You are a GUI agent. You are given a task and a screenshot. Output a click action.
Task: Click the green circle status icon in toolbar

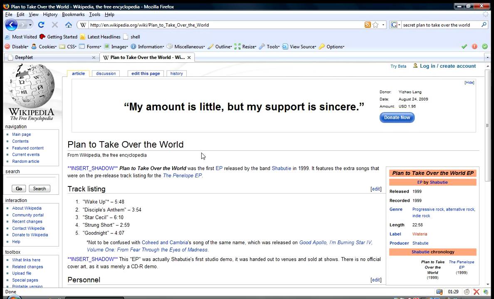(x=485, y=47)
